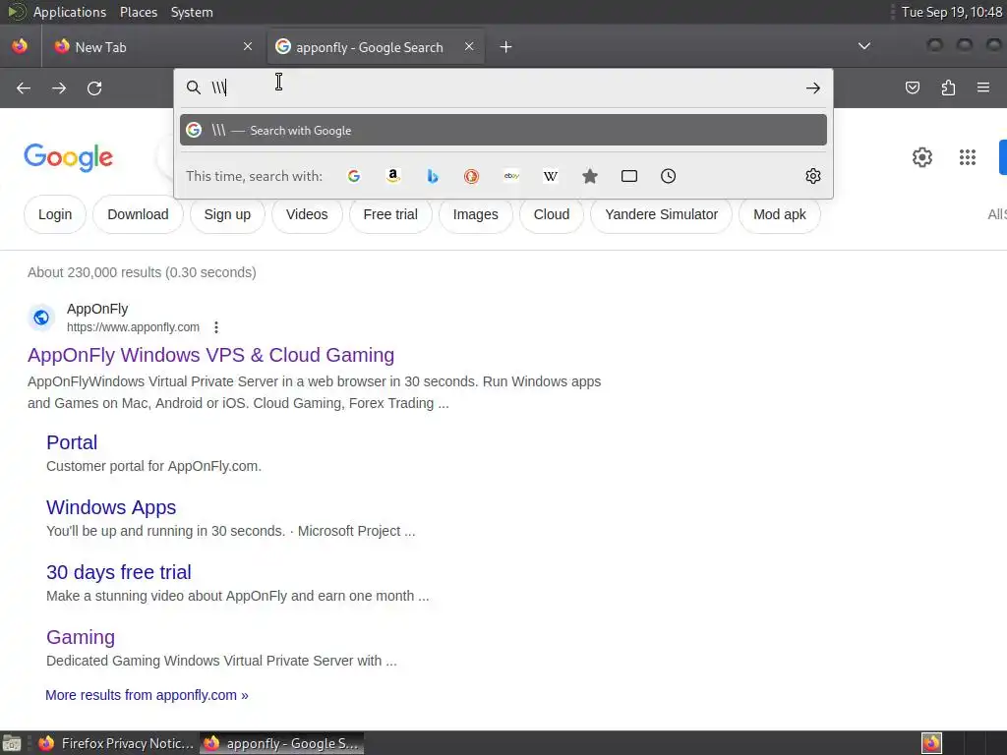This screenshot has width=1007, height=755.
Task: Search bookmarks using the star icon
Action: (x=590, y=176)
